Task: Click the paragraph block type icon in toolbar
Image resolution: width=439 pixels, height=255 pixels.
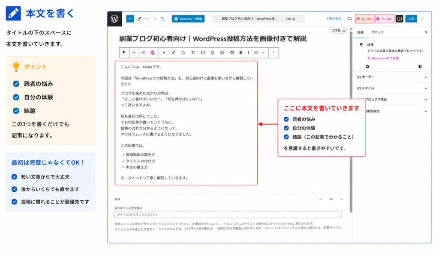Action: [124, 53]
